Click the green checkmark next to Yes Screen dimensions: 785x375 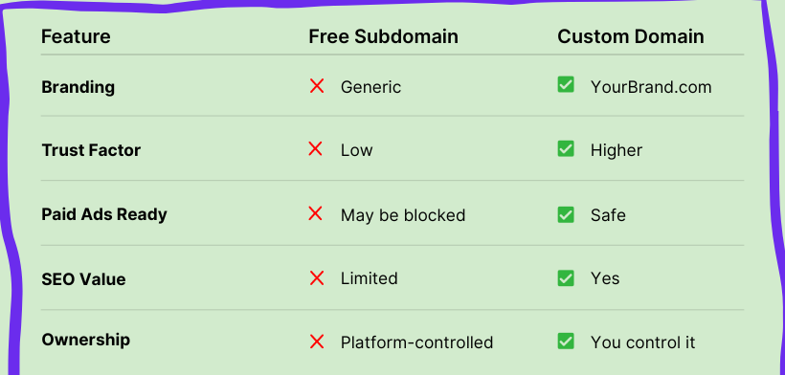[x=566, y=278]
